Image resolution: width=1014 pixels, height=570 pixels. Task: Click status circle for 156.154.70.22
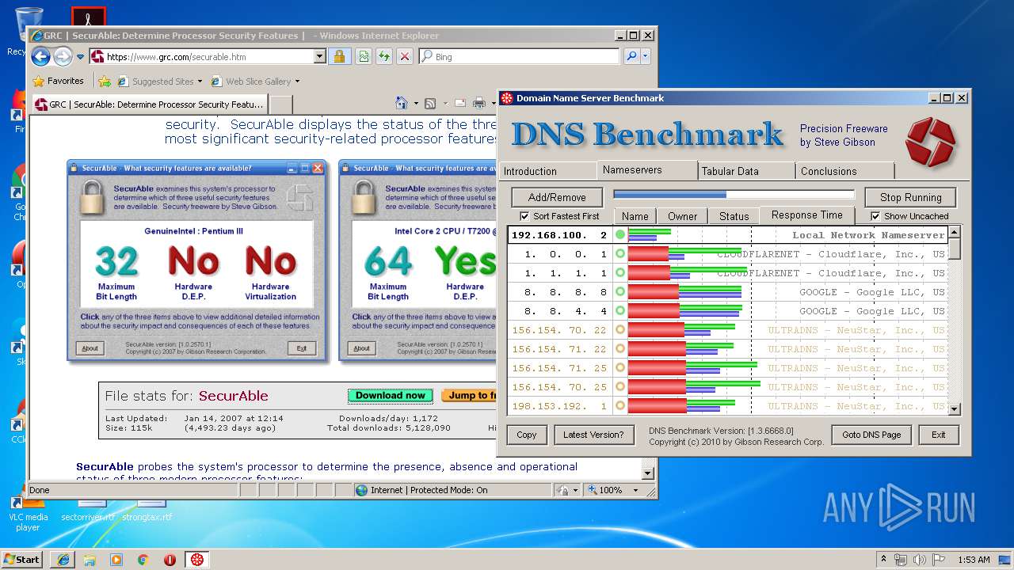click(x=619, y=330)
